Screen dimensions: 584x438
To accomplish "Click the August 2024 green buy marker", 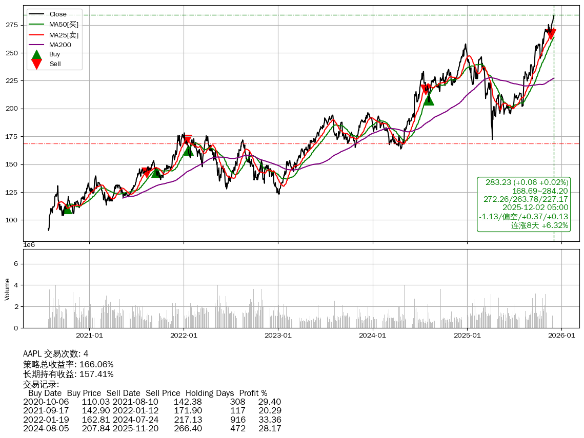I will [x=429, y=100].
